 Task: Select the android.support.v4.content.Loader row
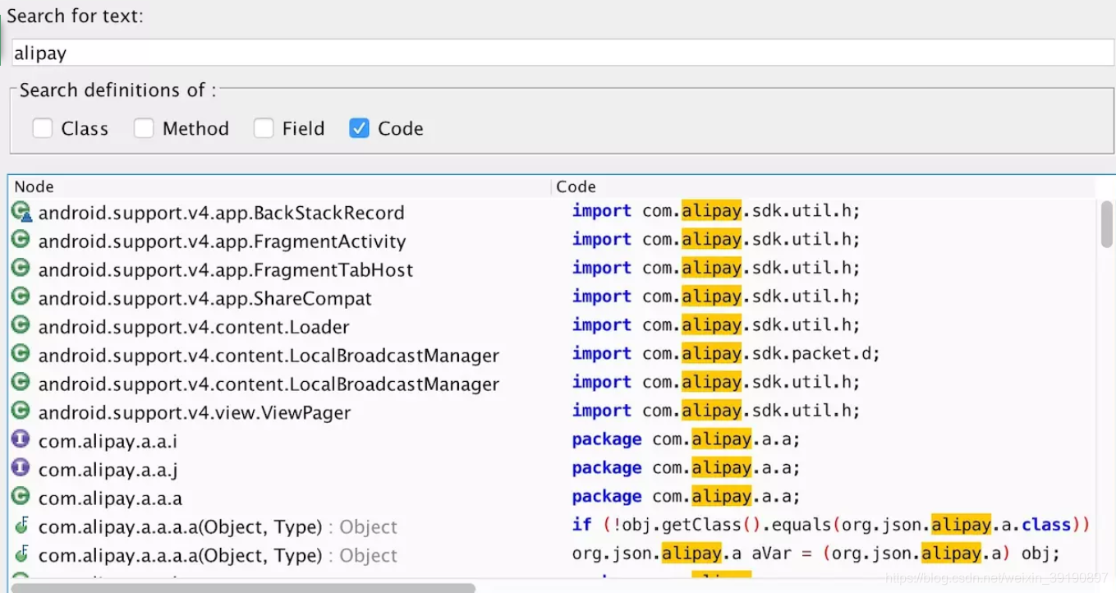553,326
